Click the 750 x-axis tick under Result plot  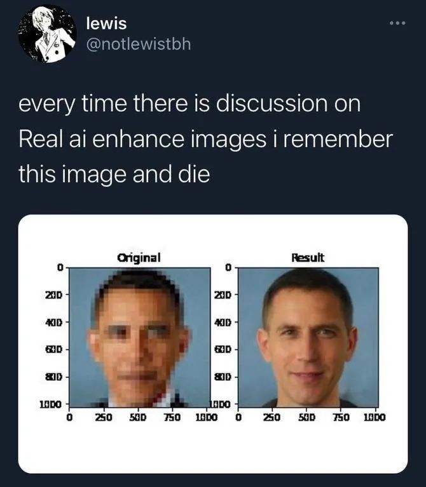(341, 417)
